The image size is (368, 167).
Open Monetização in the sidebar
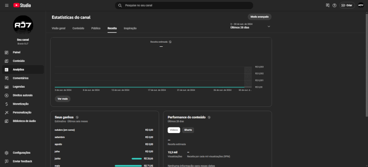coord(23,104)
